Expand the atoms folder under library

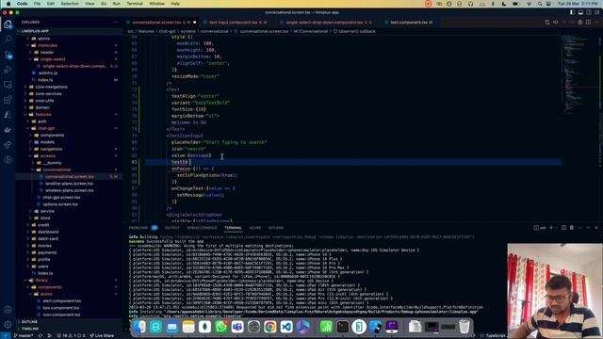[46, 294]
